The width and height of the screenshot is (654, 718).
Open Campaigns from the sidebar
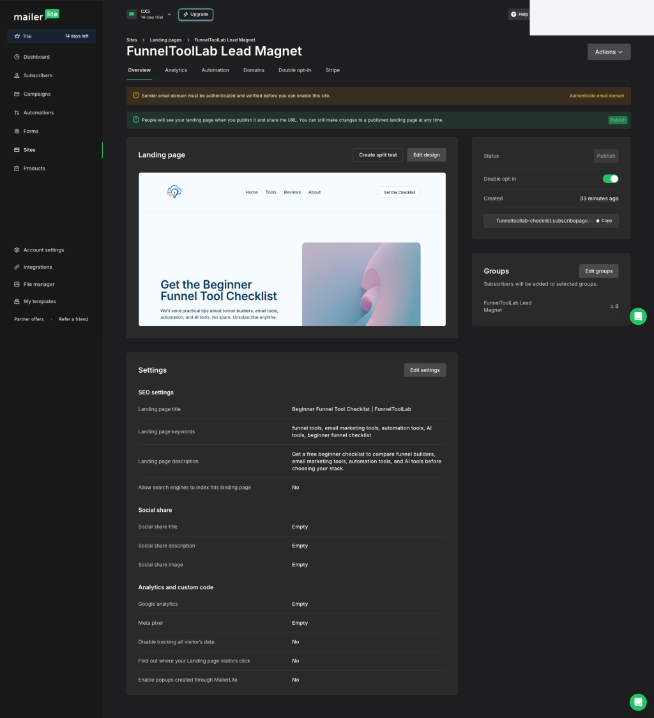pyautogui.click(x=36, y=94)
